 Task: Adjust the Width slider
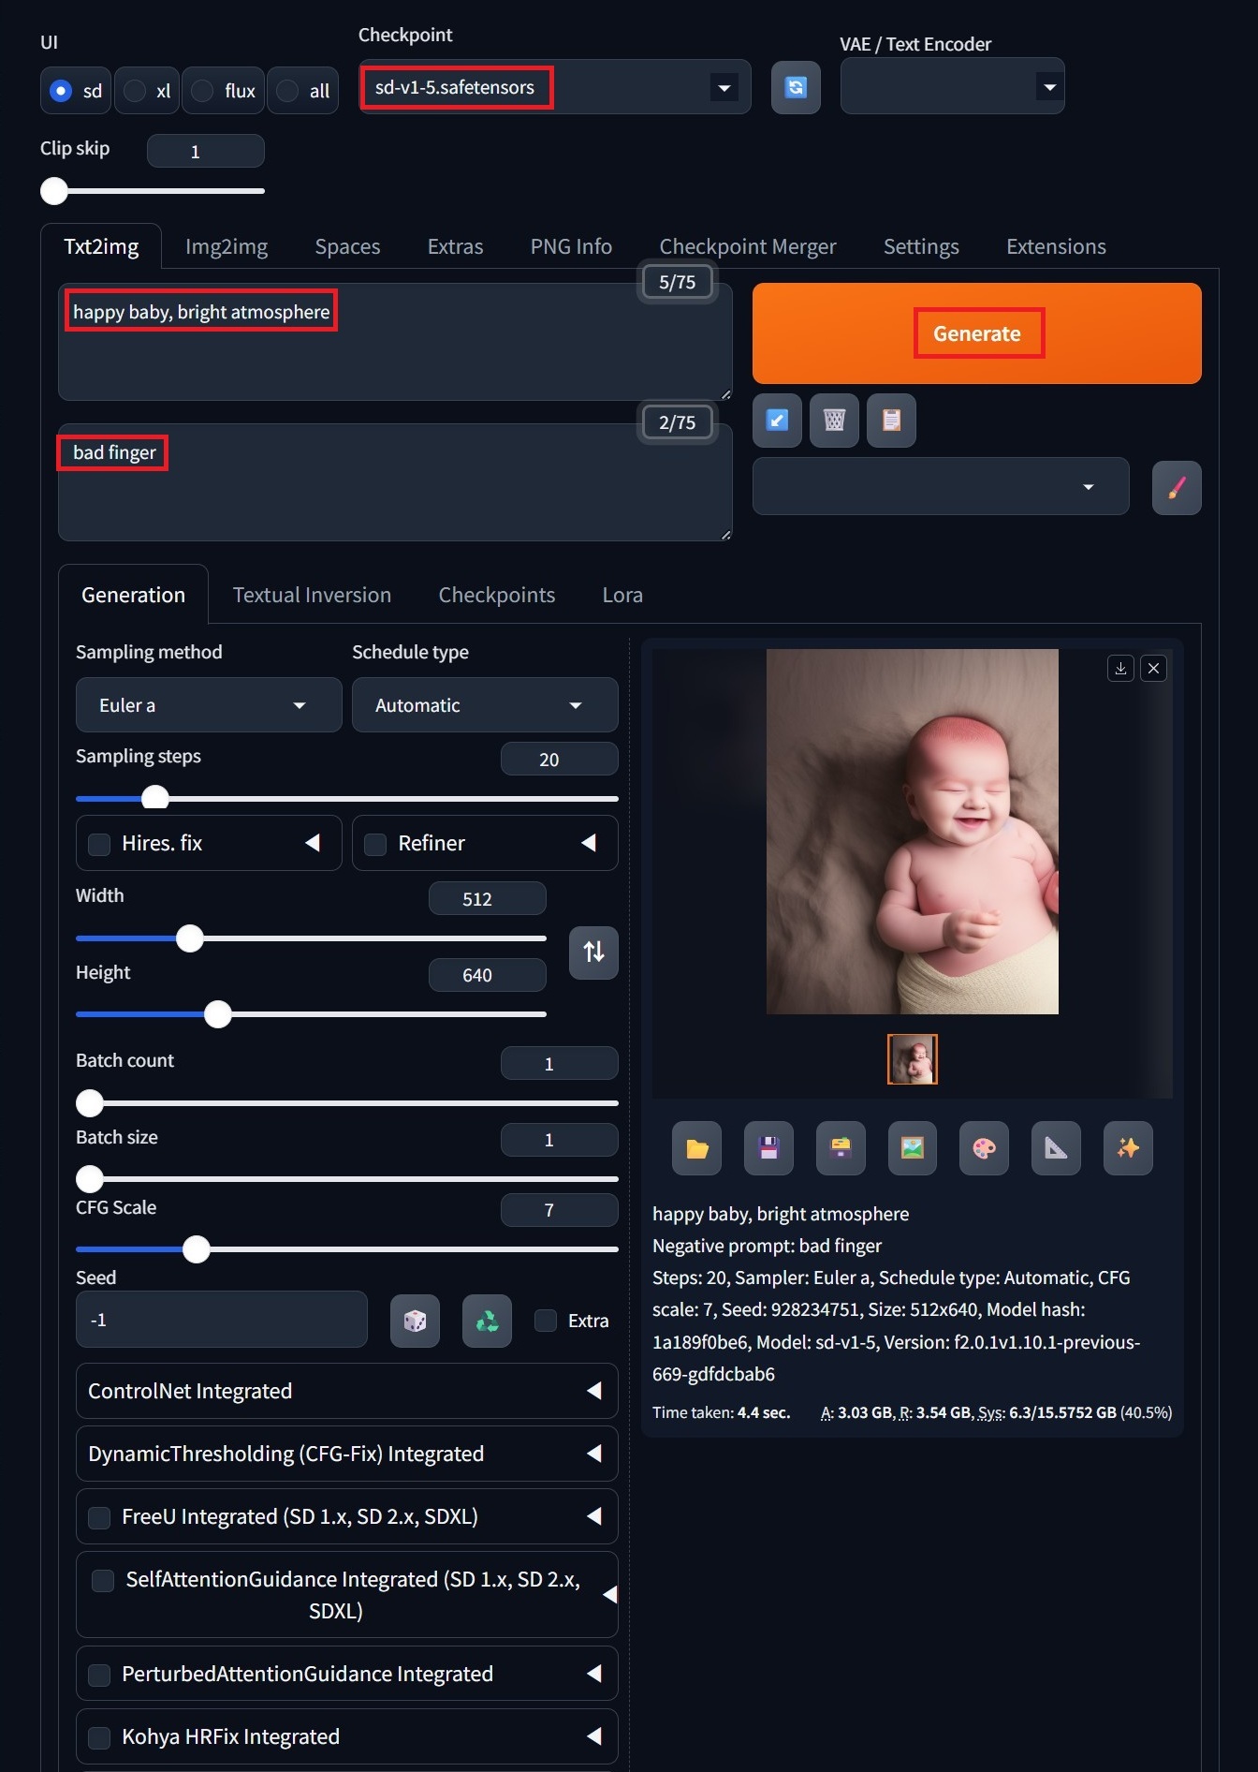tap(311, 938)
